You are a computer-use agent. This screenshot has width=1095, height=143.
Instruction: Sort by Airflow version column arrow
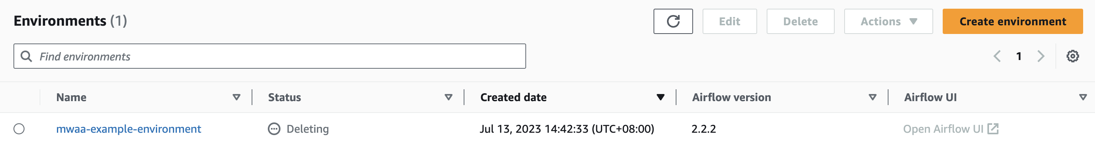click(x=872, y=97)
